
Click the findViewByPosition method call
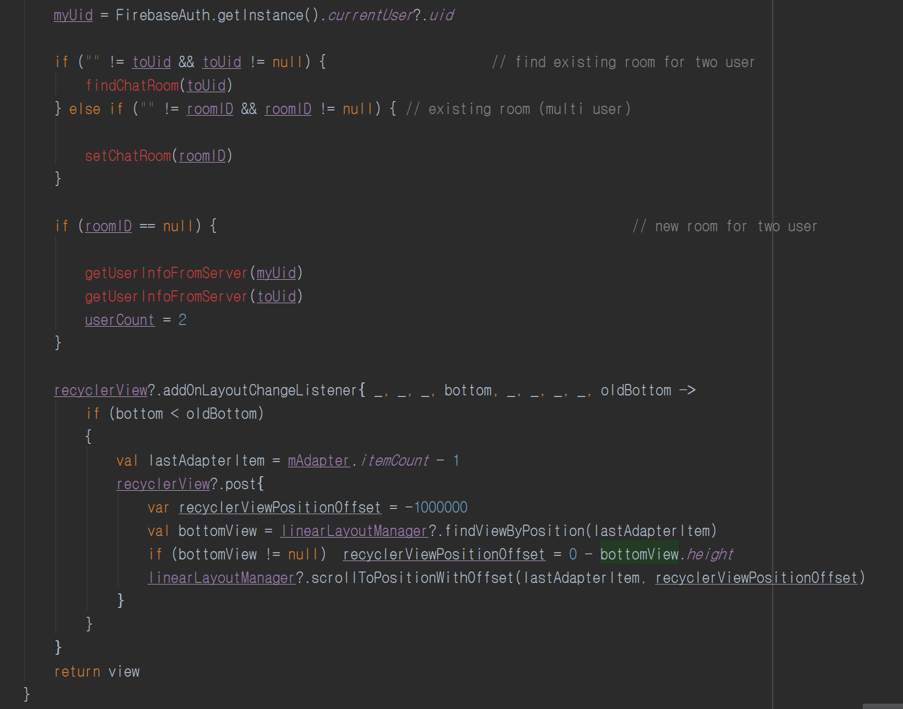tap(515, 531)
